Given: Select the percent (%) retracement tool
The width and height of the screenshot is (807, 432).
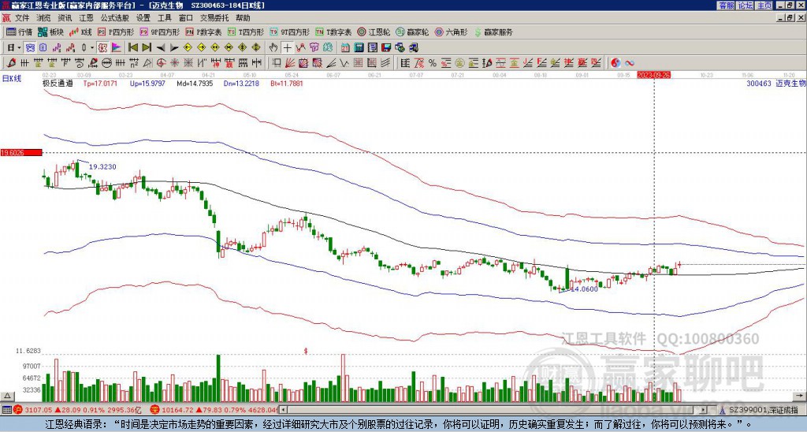Looking at the screenshot, I should (433, 63).
